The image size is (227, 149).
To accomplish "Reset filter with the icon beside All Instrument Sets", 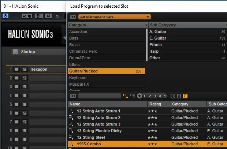I will tap(73, 17).
